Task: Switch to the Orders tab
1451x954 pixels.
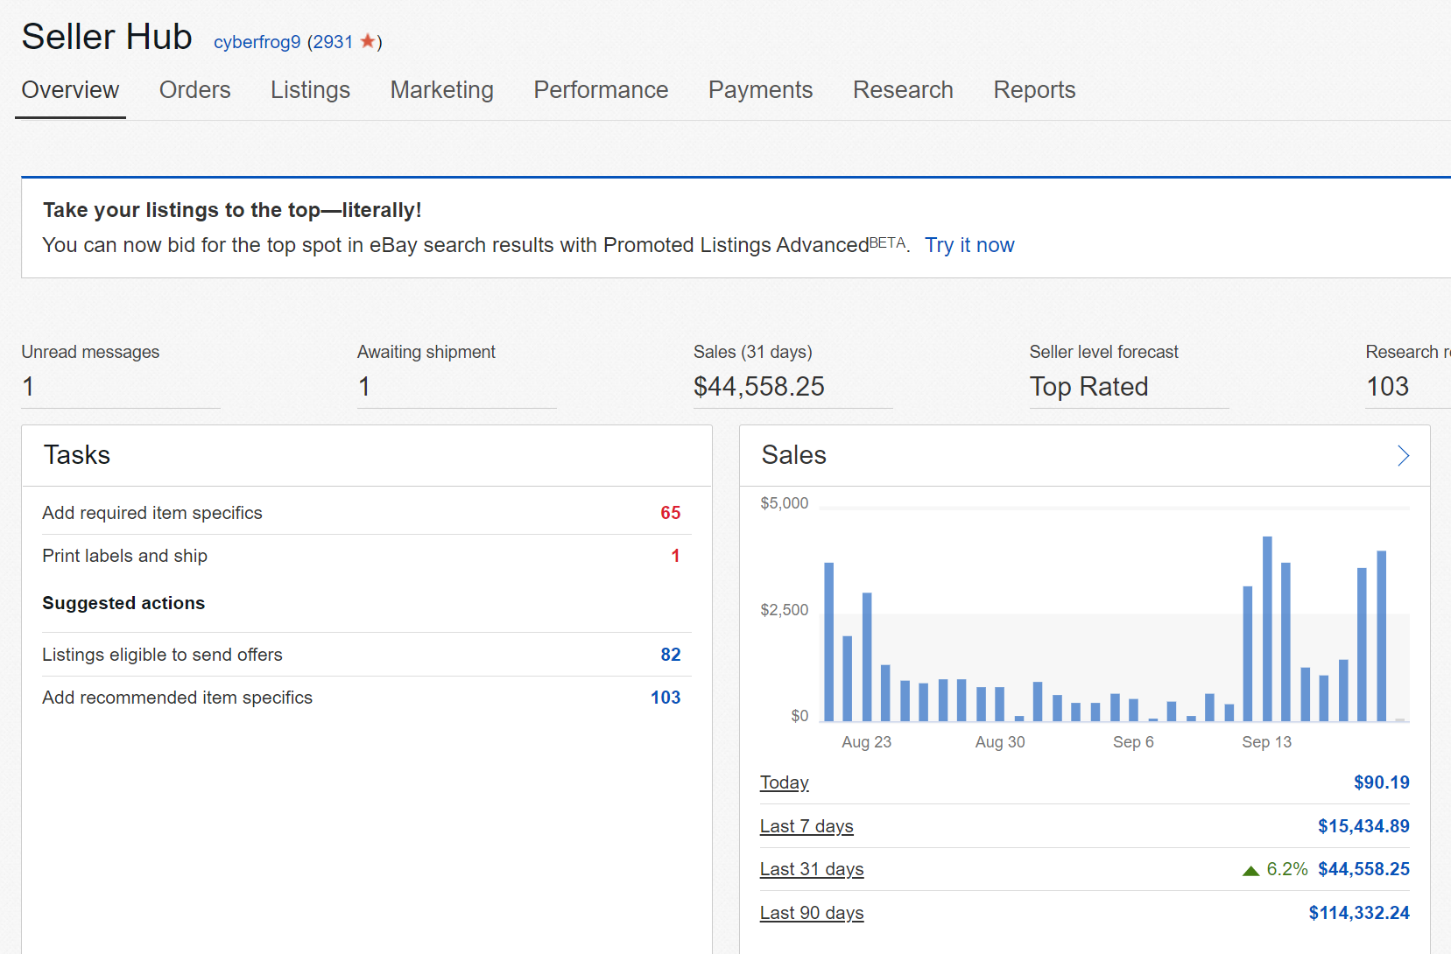Action: [x=194, y=90]
